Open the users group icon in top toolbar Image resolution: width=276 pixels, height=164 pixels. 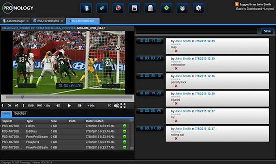[x=182, y=8]
